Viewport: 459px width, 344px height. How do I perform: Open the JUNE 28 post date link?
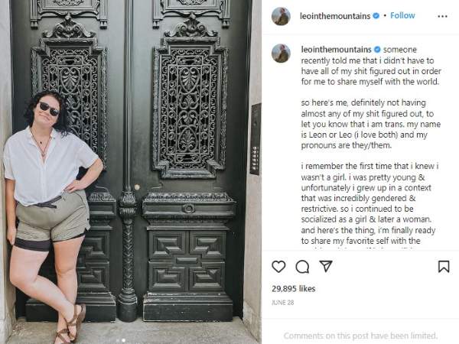282,303
